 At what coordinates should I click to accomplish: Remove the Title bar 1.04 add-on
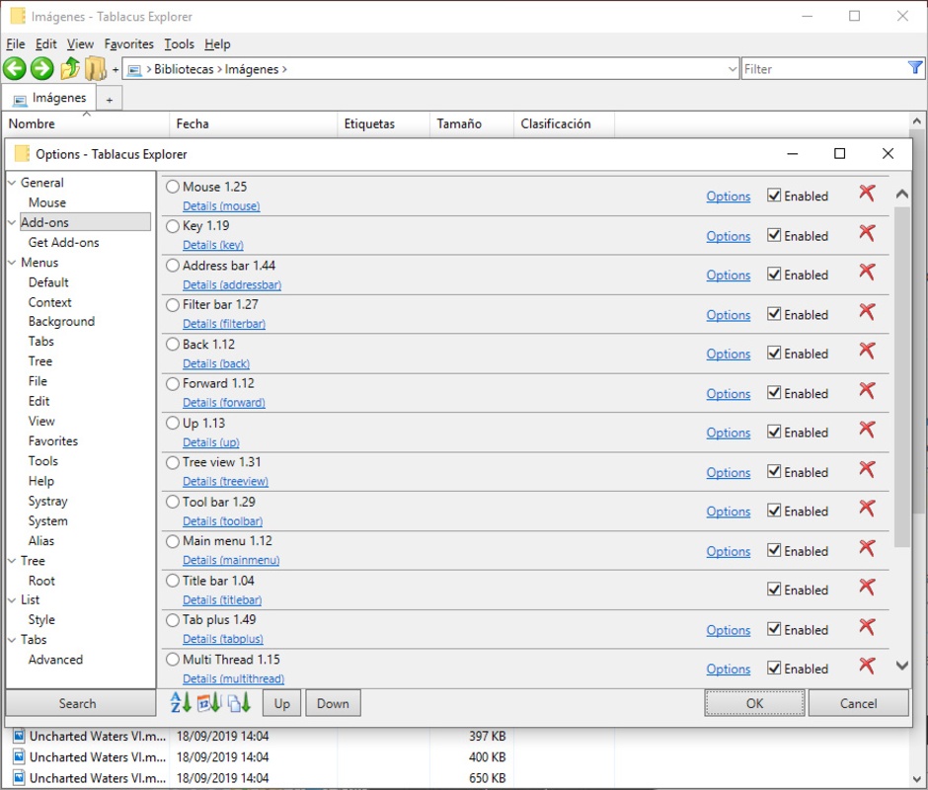point(867,587)
